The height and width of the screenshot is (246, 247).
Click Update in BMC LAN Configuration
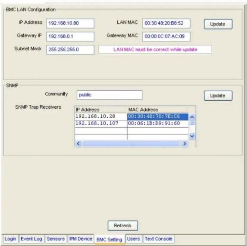[218, 24]
